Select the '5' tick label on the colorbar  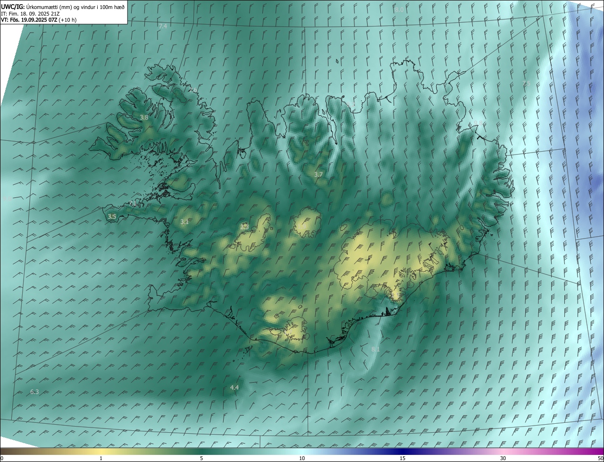[x=201, y=459]
